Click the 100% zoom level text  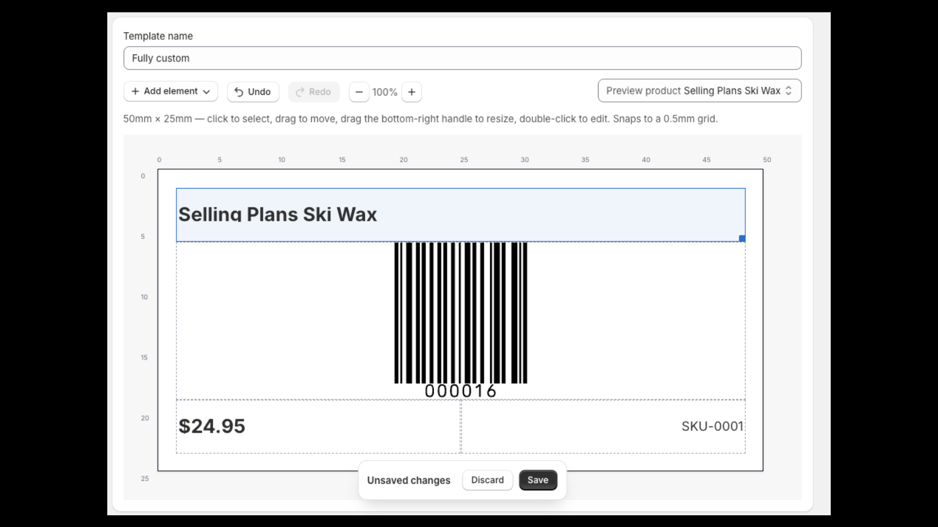pos(385,92)
